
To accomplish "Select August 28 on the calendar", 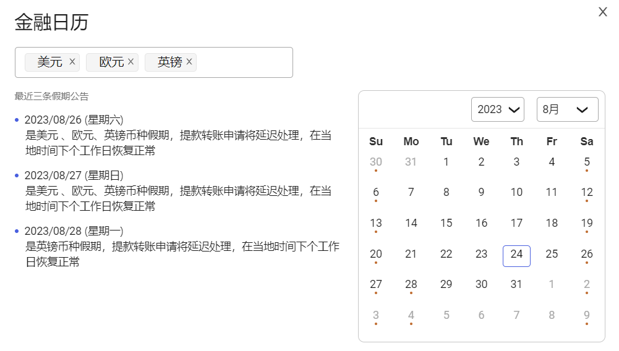I will point(411,285).
